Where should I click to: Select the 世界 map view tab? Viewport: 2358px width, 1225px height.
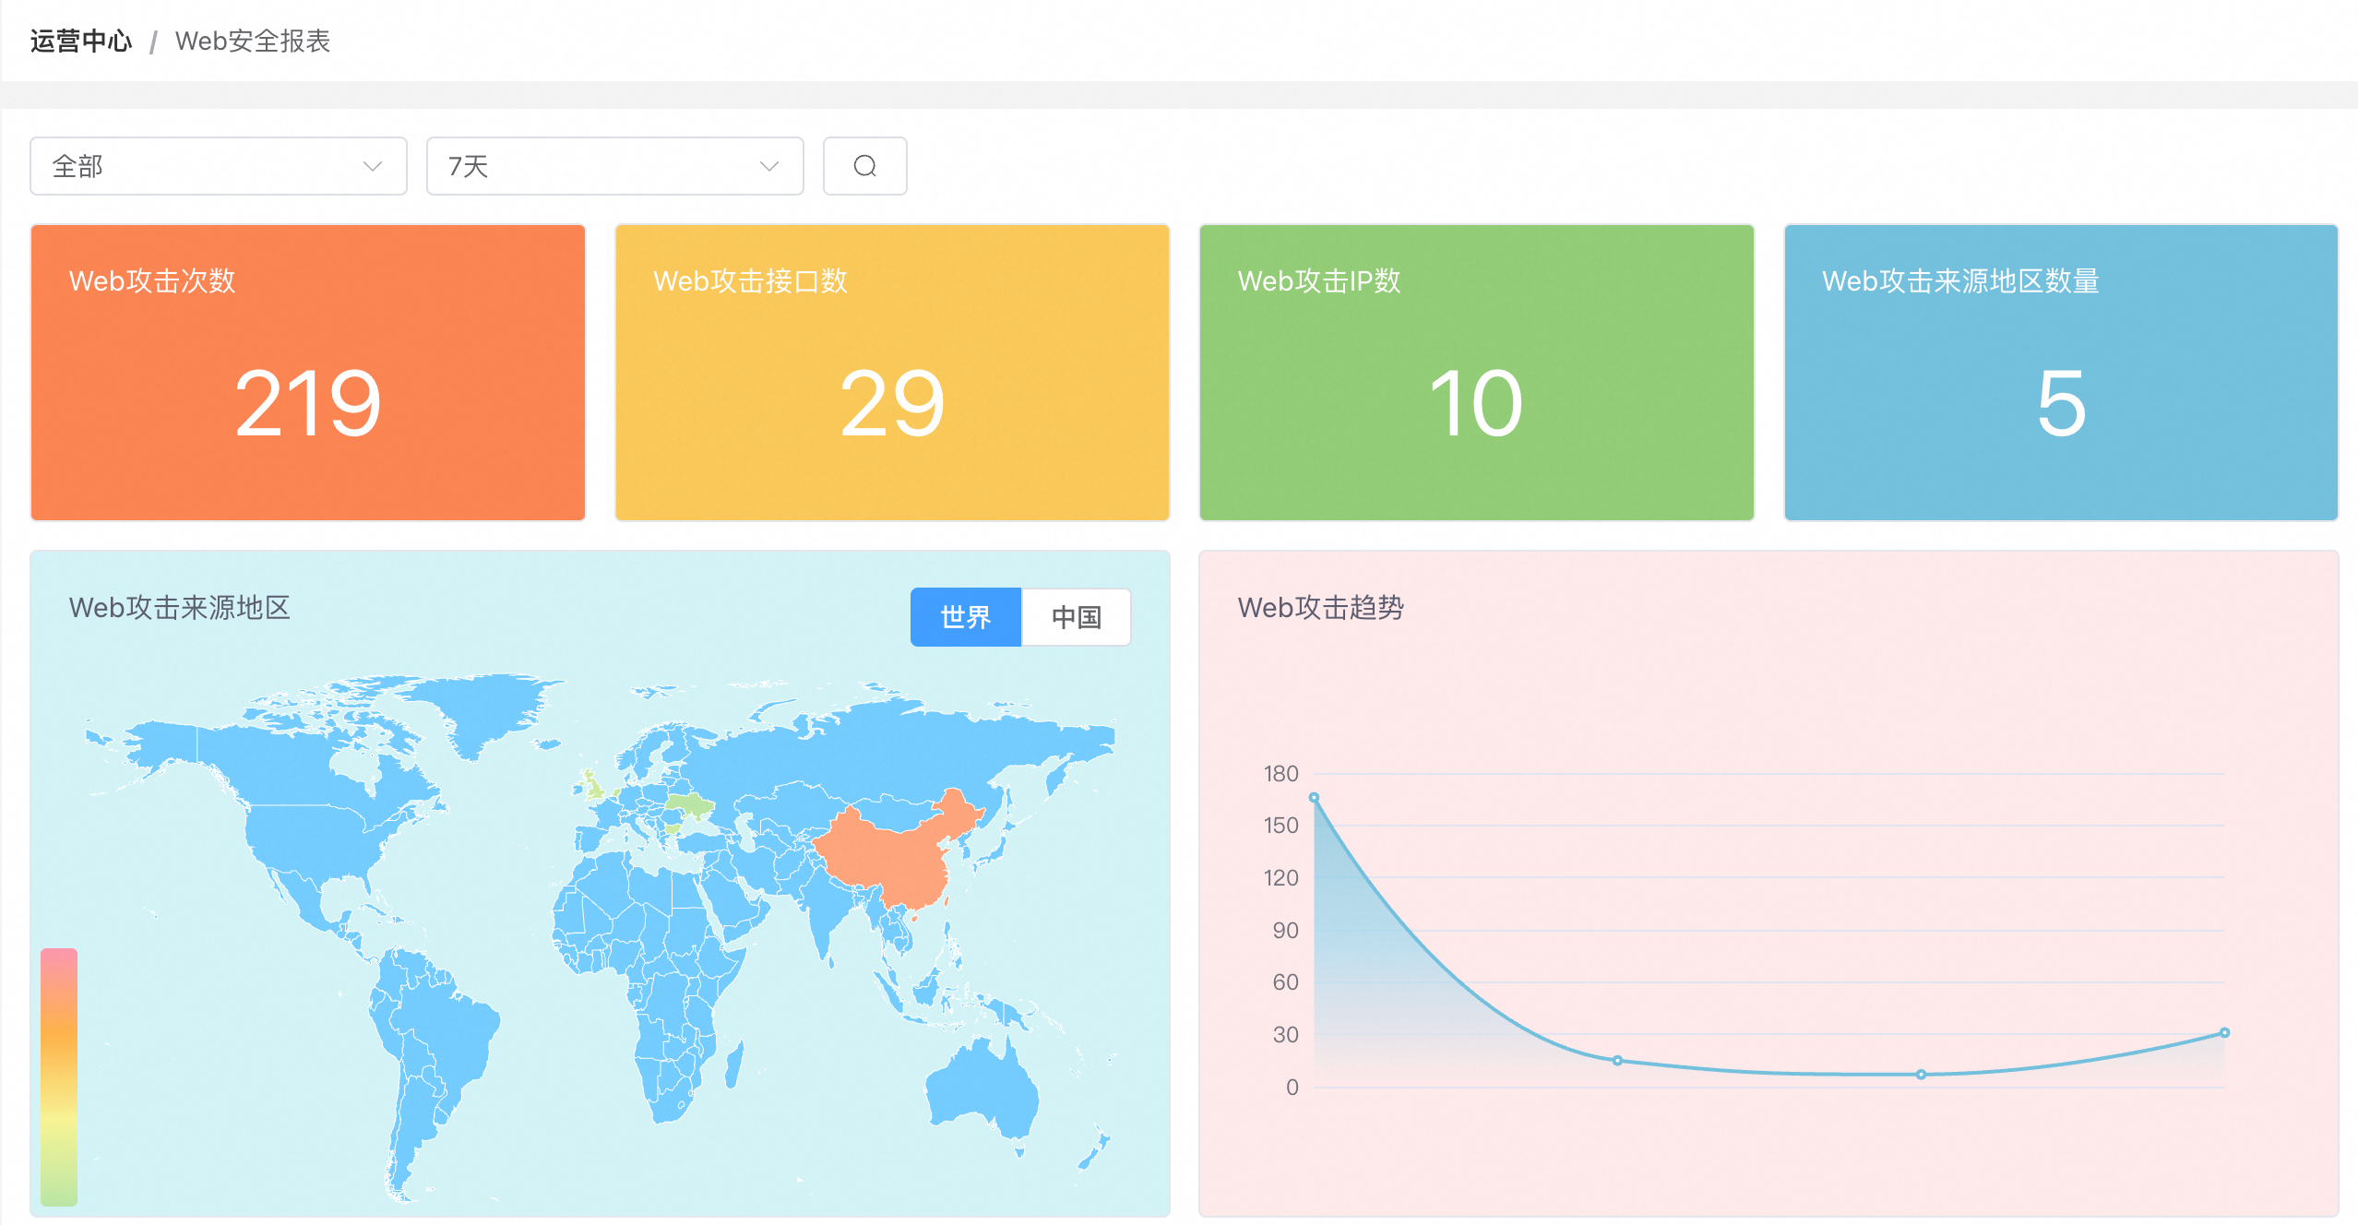click(x=965, y=617)
